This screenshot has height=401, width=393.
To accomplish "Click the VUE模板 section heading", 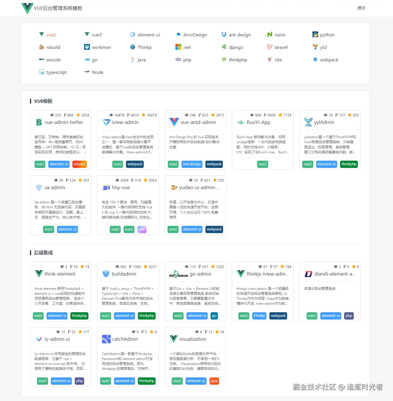I will coord(43,101).
